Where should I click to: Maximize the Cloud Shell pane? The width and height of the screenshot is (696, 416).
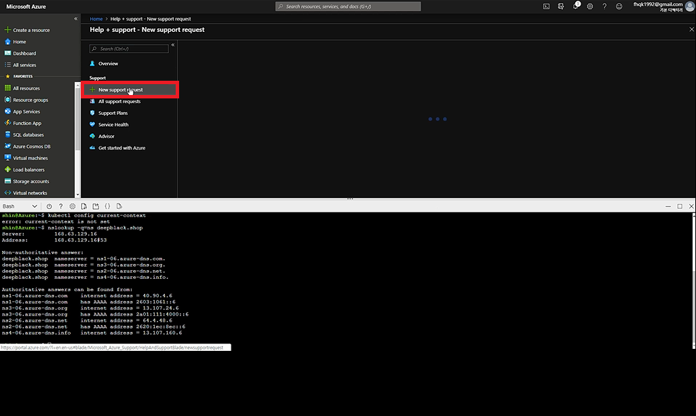[x=680, y=206]
